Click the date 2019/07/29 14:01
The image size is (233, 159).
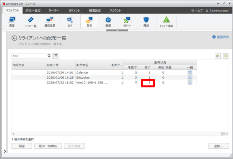coord(60,72)
